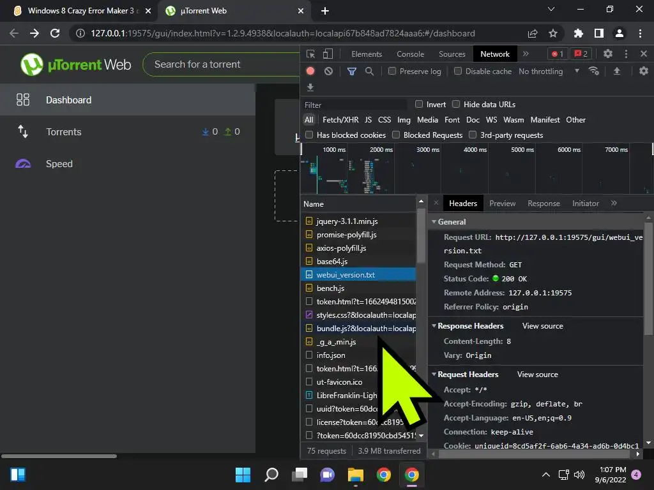654x490 pixels.
Task: Check the Blocked Requests checkbox
Action: click(x=396, y=135)
